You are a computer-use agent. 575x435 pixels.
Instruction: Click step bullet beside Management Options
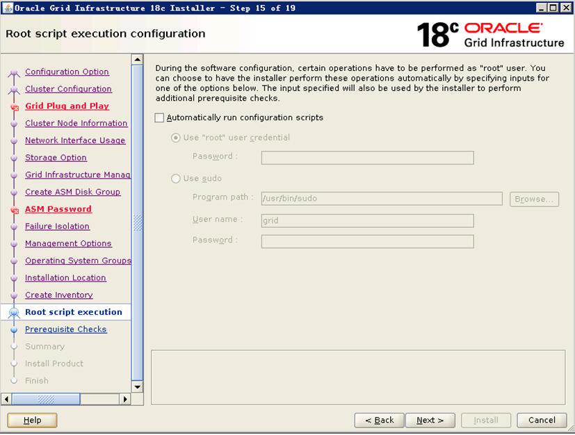coord(14,244)
